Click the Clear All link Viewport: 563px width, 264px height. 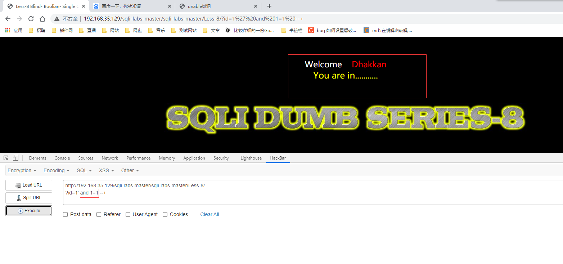pyautogui.click(x=210, y=214)
